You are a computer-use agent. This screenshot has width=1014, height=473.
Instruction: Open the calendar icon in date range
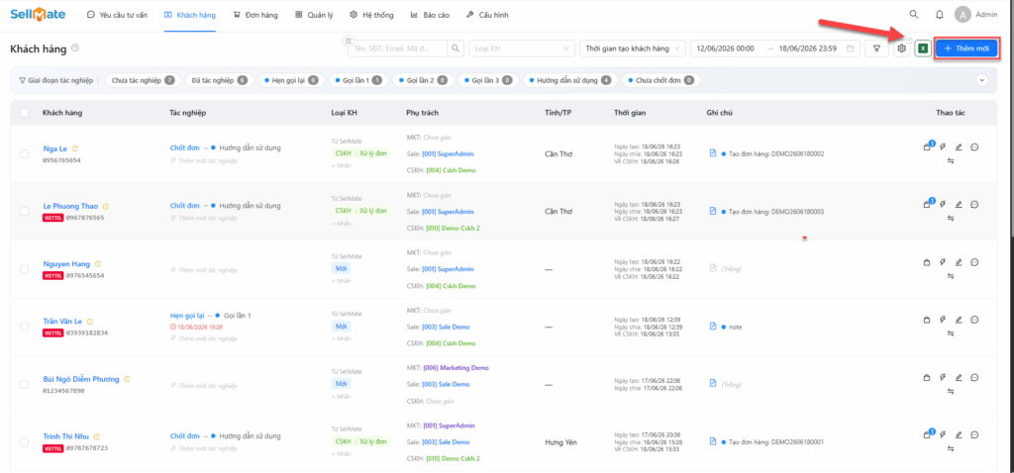tap(850, 47)
